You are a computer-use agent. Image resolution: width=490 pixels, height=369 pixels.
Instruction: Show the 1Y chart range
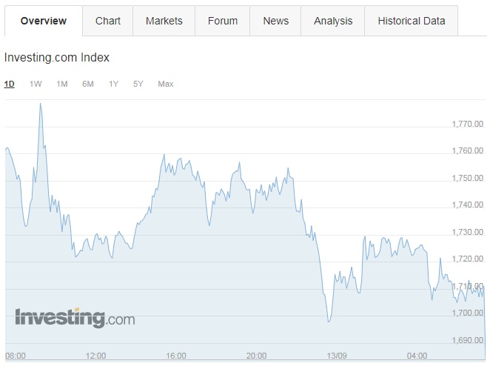coord(113,84)
